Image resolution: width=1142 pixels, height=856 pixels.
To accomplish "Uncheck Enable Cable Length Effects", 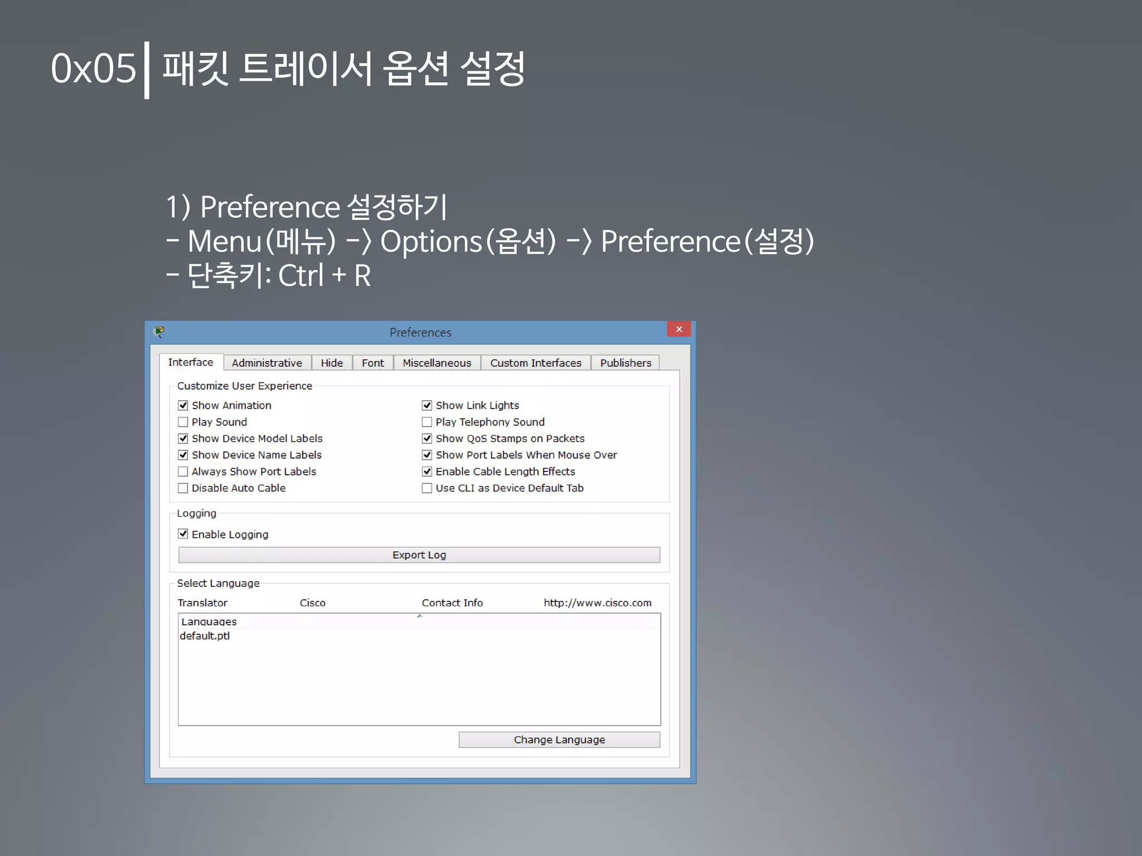I will coord(427,471).
